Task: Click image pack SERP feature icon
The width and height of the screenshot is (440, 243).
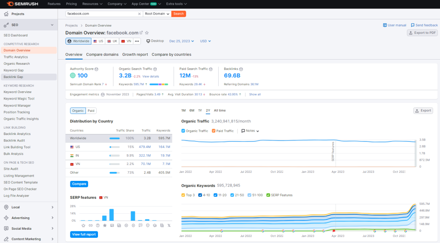Action: pos(112,225)
